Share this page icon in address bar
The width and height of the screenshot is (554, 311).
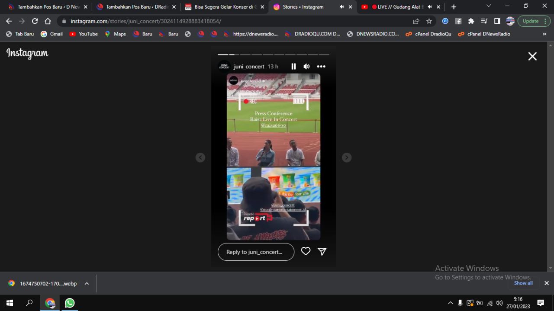tap(416, 21)
